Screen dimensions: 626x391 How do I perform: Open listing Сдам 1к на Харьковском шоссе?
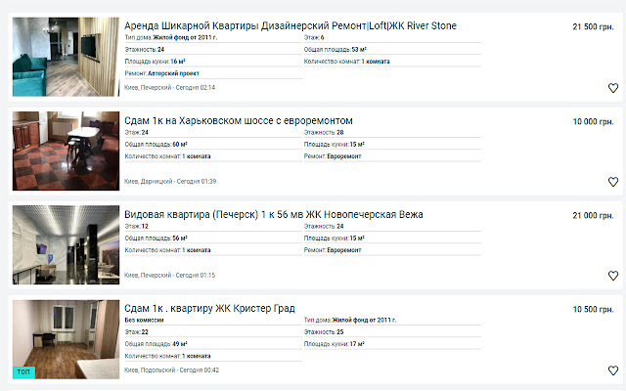click(x=239, y=120)
